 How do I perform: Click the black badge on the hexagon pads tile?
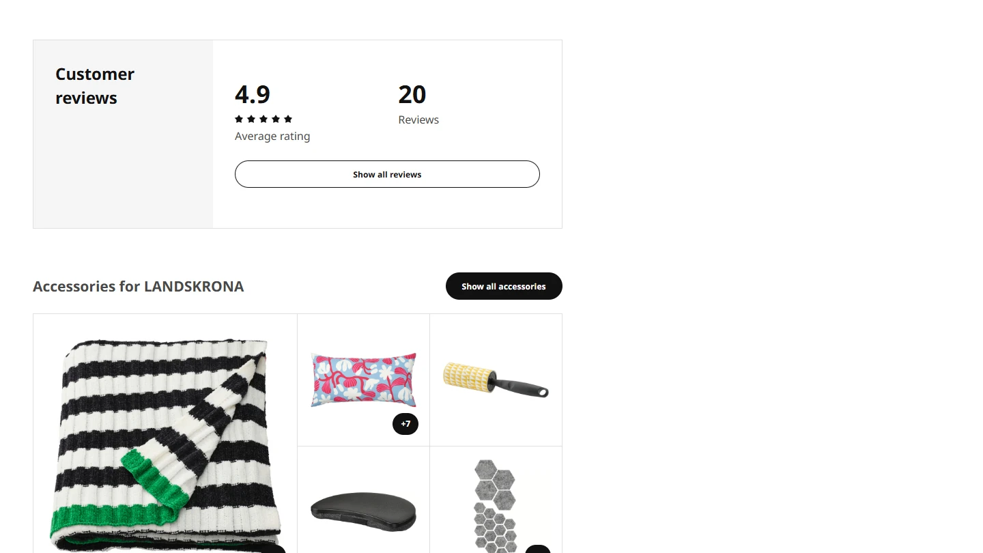[538, 549]
